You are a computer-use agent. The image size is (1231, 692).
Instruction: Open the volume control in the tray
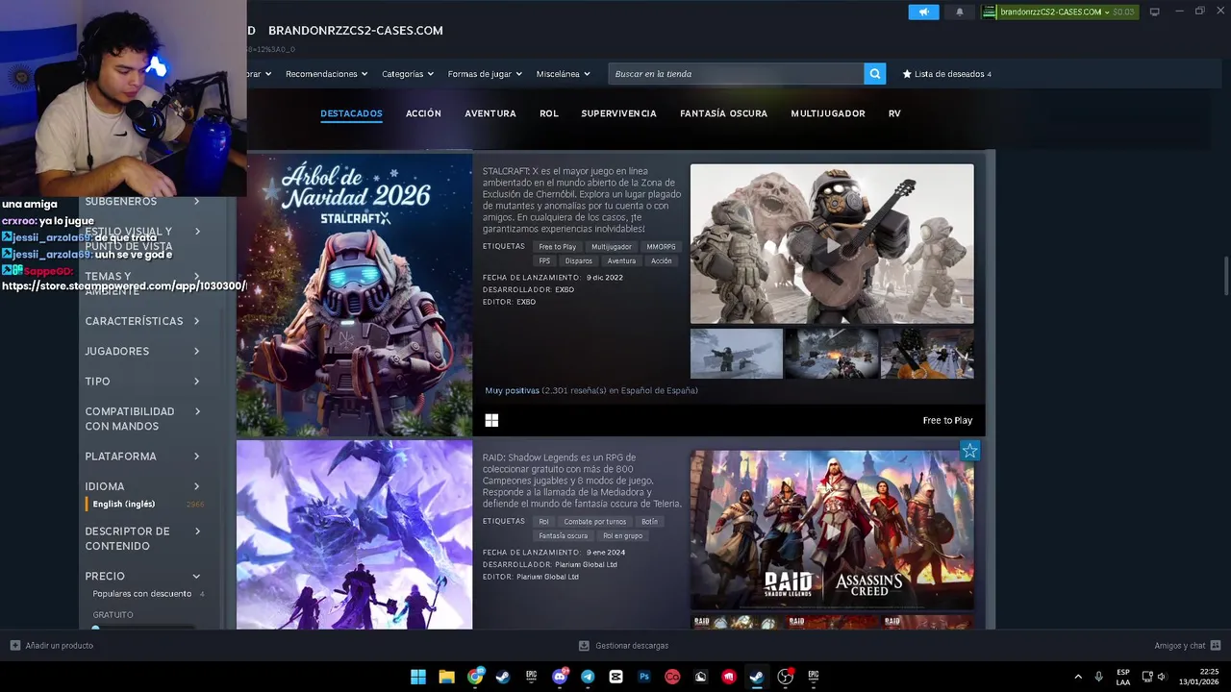[x=1161, y=677]
